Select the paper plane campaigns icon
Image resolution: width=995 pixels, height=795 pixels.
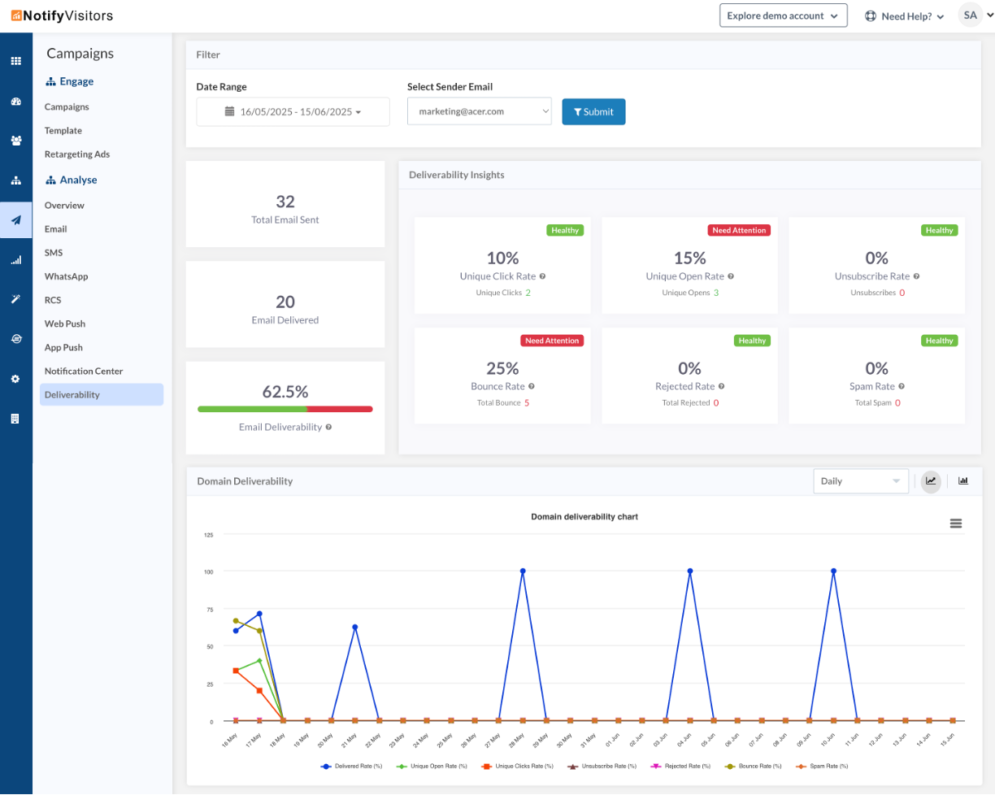pos(15,220)
